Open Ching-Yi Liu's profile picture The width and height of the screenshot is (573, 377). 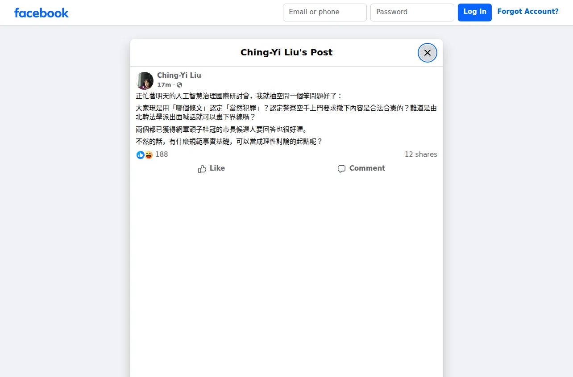pyautogui.click(x=145, y=81)
